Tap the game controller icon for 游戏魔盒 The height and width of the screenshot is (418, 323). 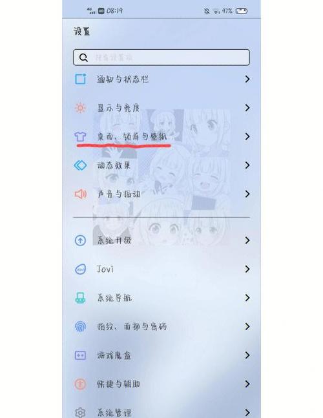point(80,355)
